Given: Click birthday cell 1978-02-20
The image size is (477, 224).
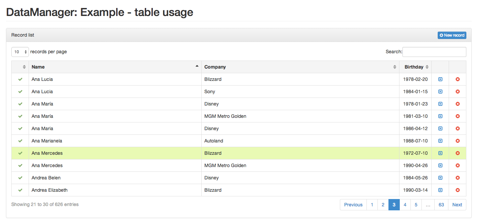Looking at the screenshot, I should (415, 79).
